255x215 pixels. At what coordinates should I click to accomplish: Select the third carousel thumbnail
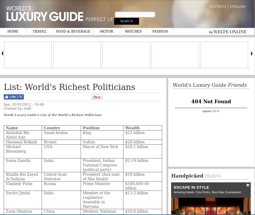click(126, 55)
